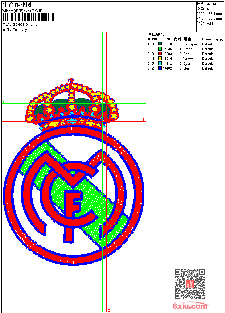Click the stitch count value 42614
The height and width of the screenshot is (313, 225).
coord(212,4)
